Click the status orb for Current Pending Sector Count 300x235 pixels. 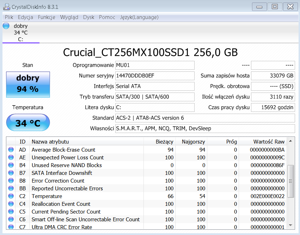click(x=11, y=211)
